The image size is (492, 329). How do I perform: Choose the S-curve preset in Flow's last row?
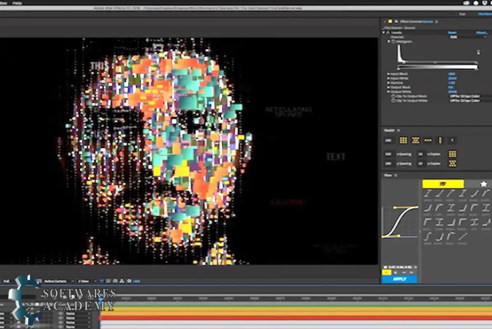[x=428, y=237]
